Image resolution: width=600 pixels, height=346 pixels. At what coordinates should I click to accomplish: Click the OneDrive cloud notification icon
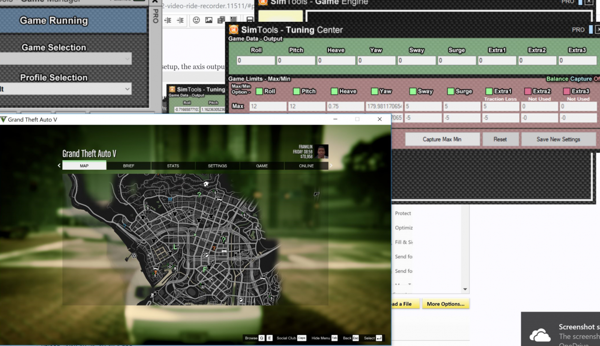pyautogui.click(x=540, y=335)
